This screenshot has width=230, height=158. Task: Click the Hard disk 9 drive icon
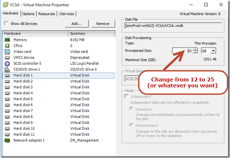[7, 123]
